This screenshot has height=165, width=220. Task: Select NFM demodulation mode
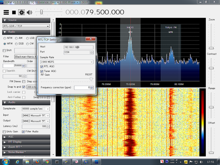(5, 38)
